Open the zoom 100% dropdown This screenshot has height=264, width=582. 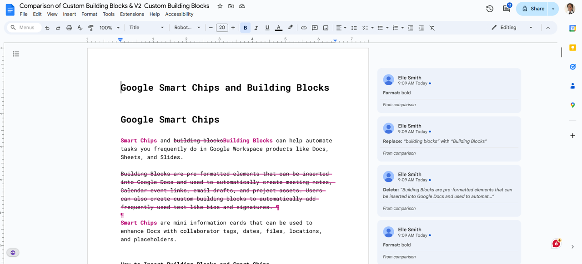pyautogui.click(x=109, y=28)
